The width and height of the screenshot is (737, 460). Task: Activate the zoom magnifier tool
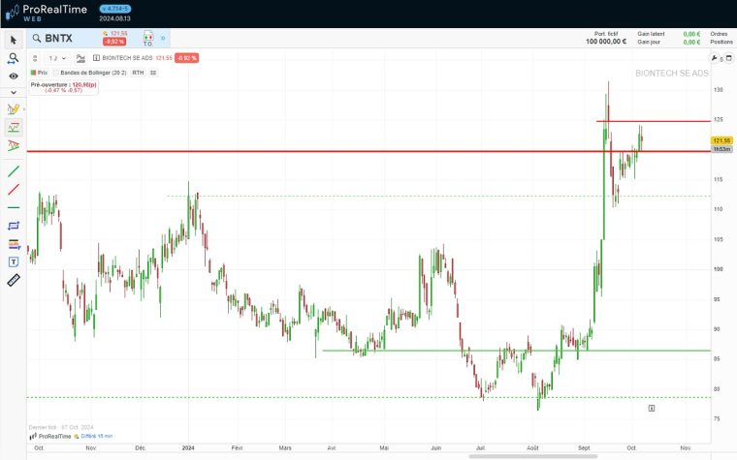point(14,58)
